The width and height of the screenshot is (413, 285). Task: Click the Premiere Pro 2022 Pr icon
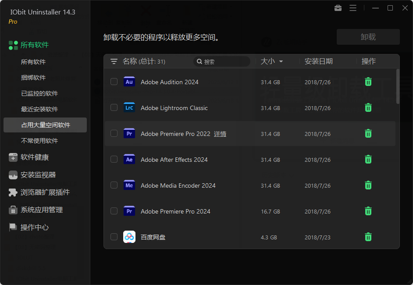click(x=129, y=133)
